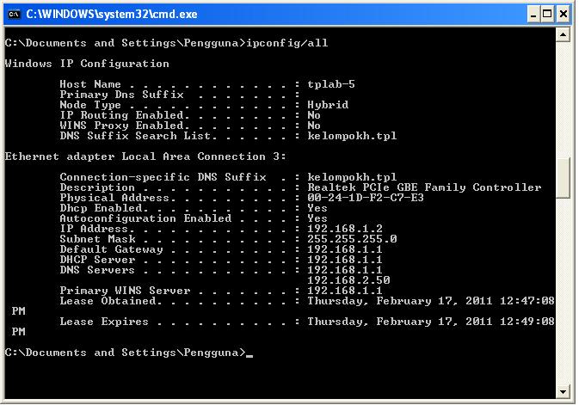Click DNS Suffix Search List value kelompokh.tpl

(352, 136)
